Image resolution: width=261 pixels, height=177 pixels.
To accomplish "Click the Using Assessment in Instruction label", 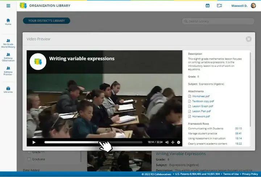I will pos(207,138).
